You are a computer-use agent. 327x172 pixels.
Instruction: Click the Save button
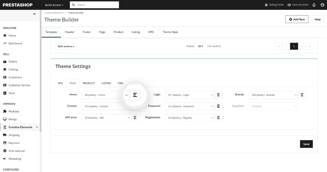pos(306,144)
